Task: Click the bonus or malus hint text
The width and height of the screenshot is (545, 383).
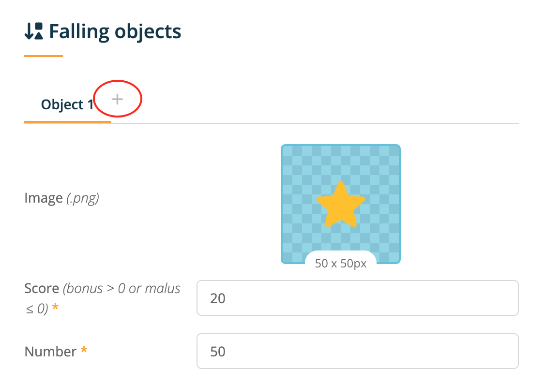Action: [103, 298]
